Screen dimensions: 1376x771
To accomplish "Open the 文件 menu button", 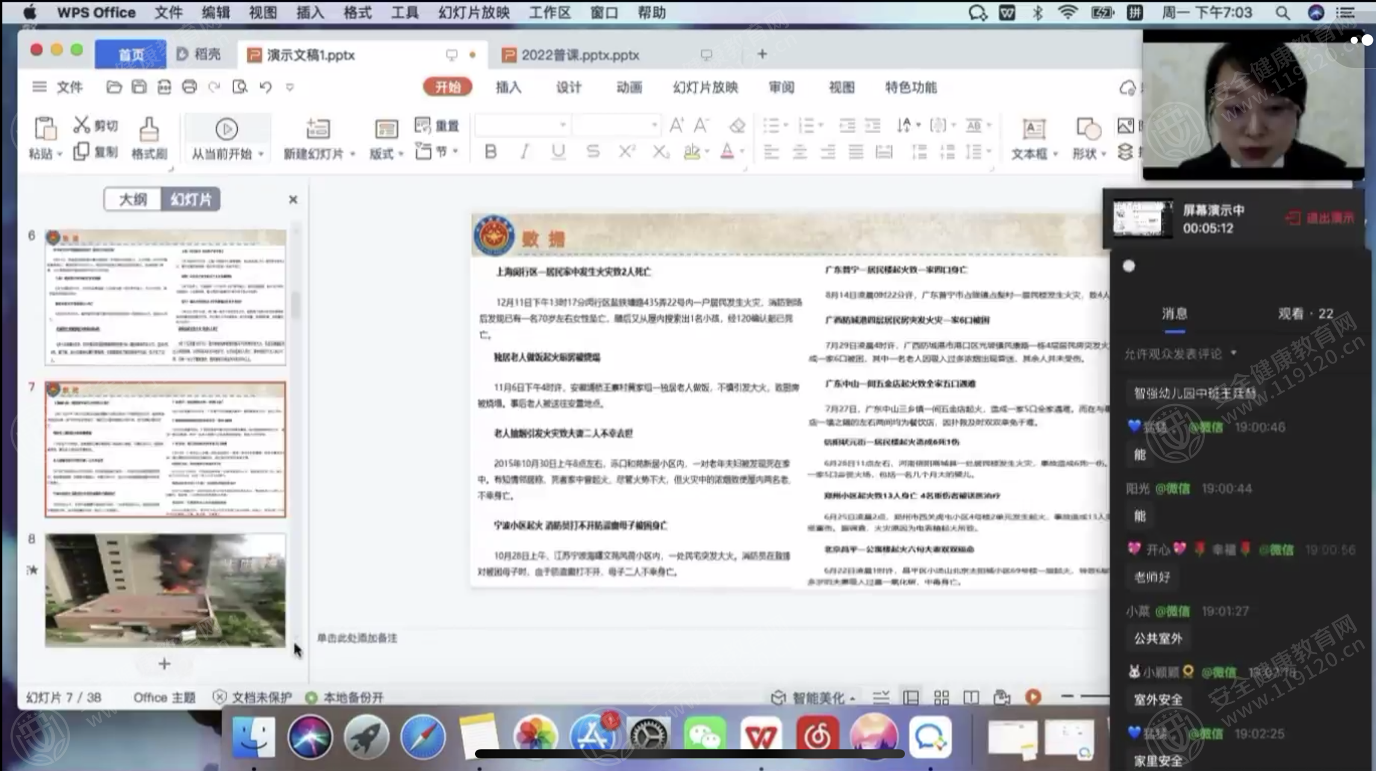I will (x=58, y=87).
